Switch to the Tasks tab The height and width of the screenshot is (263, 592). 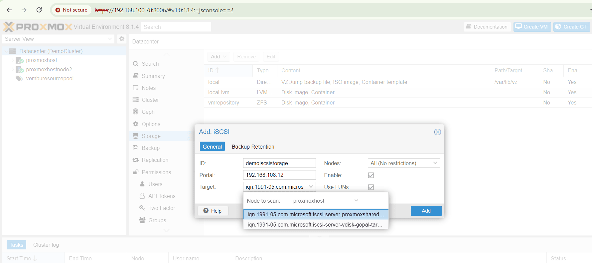click(16, 245)
